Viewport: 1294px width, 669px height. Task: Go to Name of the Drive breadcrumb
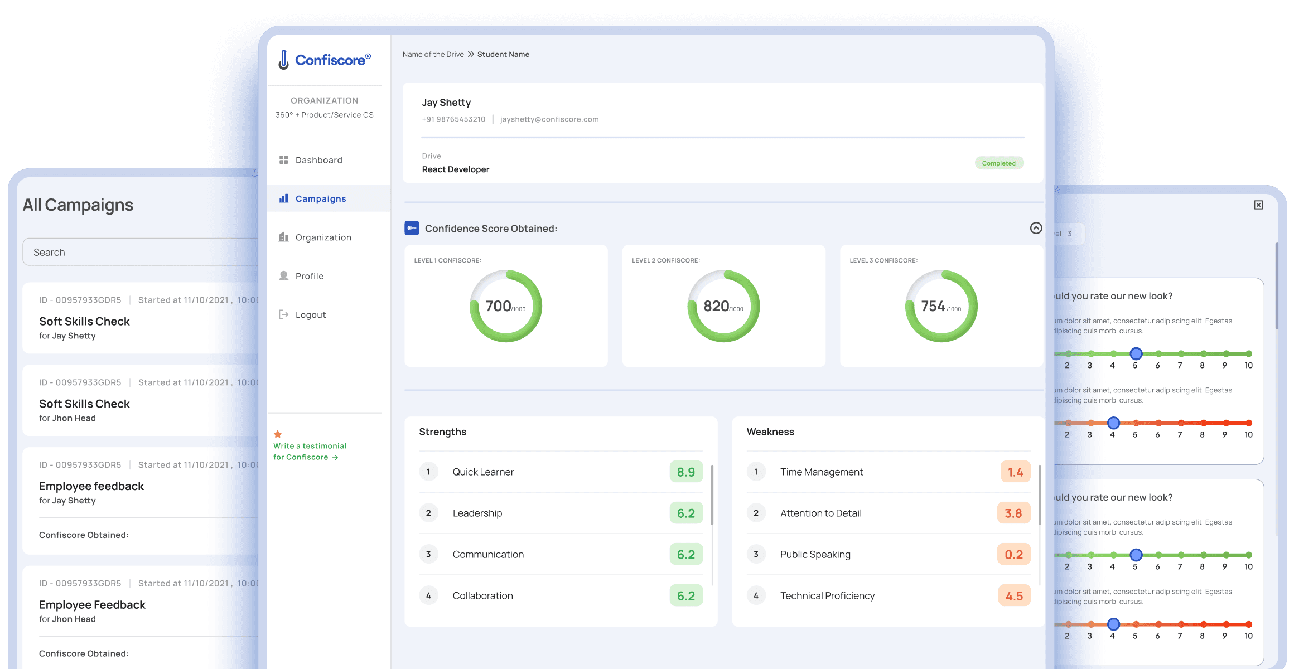tap(433, 54)
